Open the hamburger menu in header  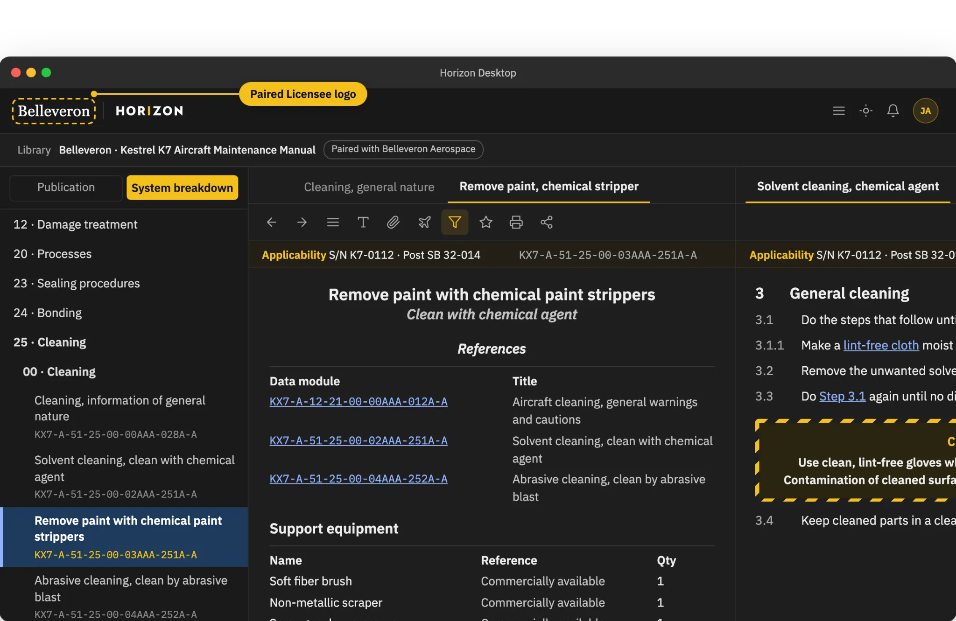[839, 111]
